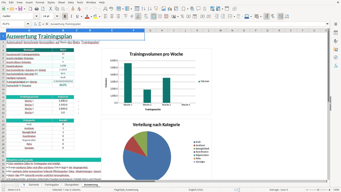Switch to Trainingsplan sheet tab
341x192 pixels.
[52, 185]
